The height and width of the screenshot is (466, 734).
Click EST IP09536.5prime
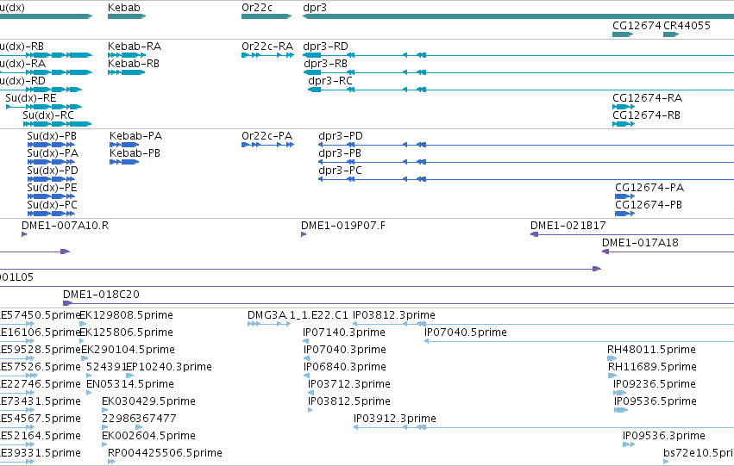(655, 402)
